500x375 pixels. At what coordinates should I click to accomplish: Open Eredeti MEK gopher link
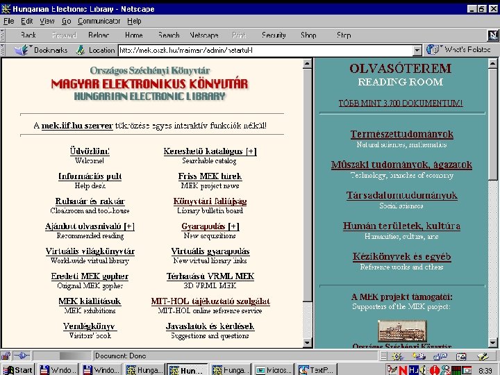click(x=90, y=276)
